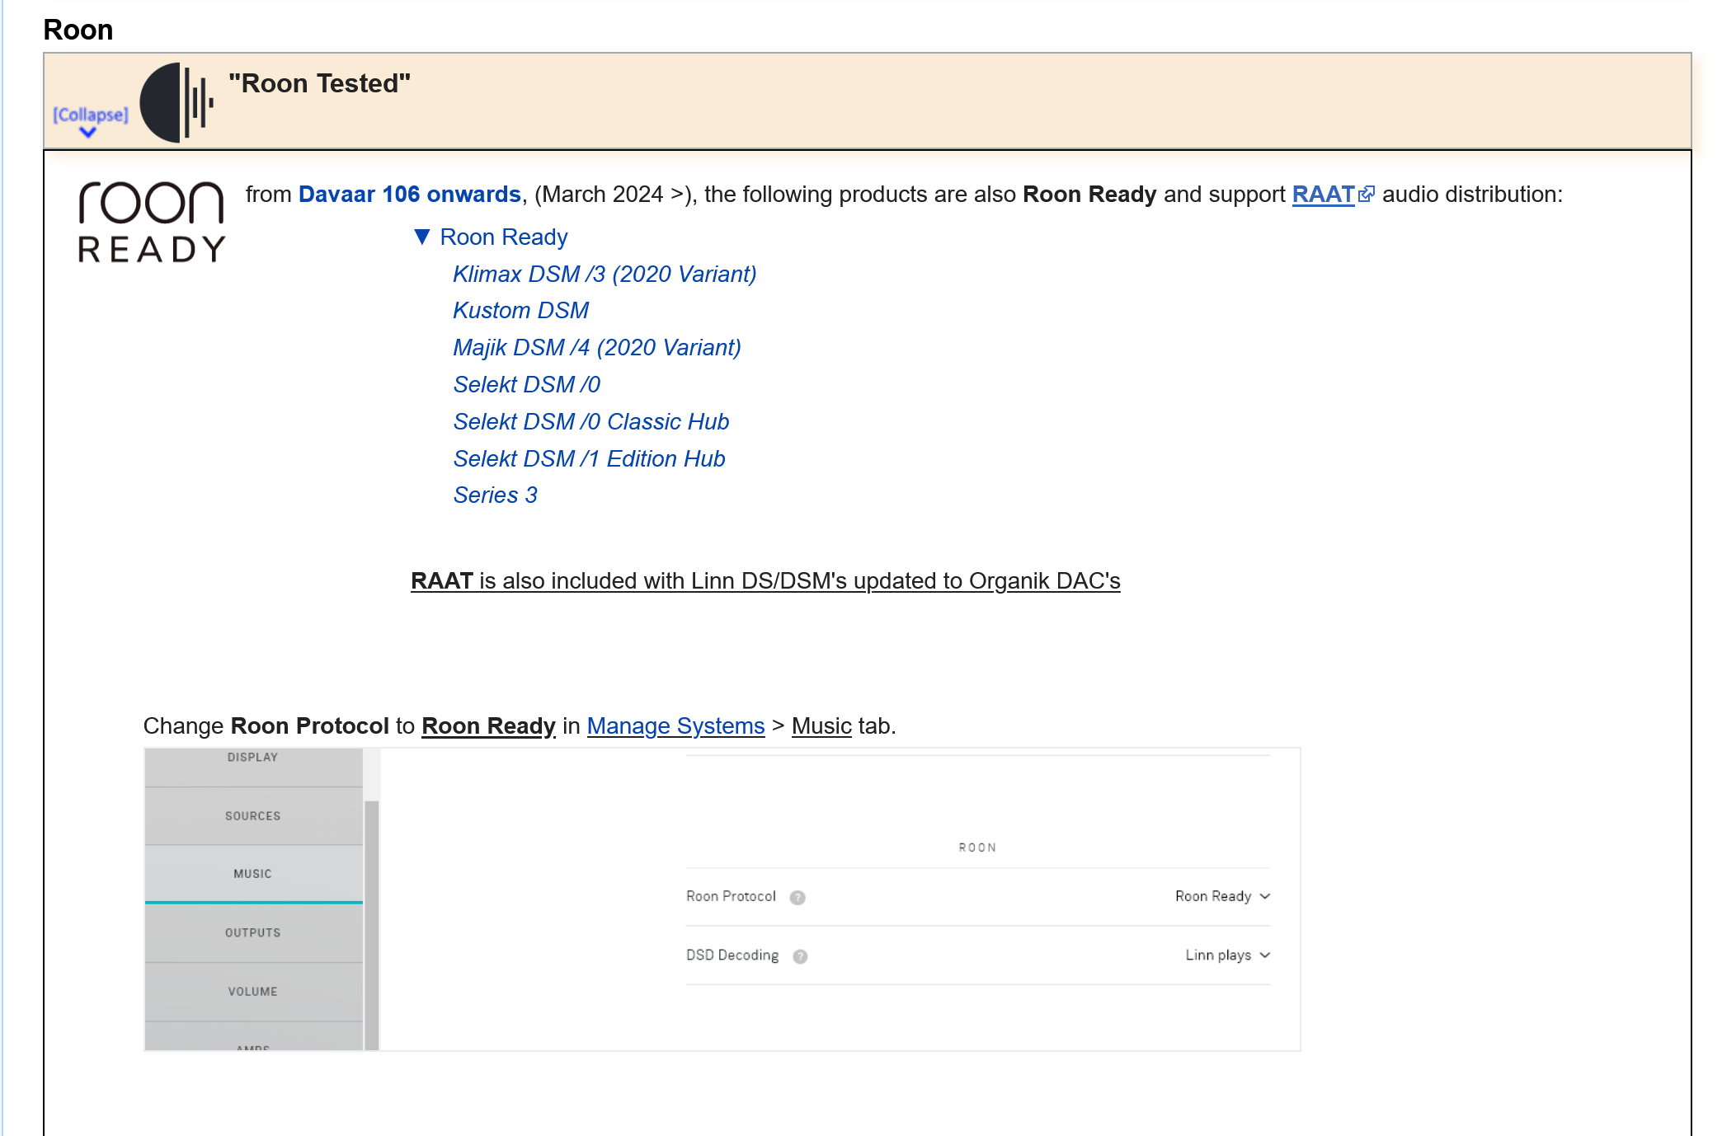Open Selekt DSM /0 Classic Hub link

coord(590,422)
